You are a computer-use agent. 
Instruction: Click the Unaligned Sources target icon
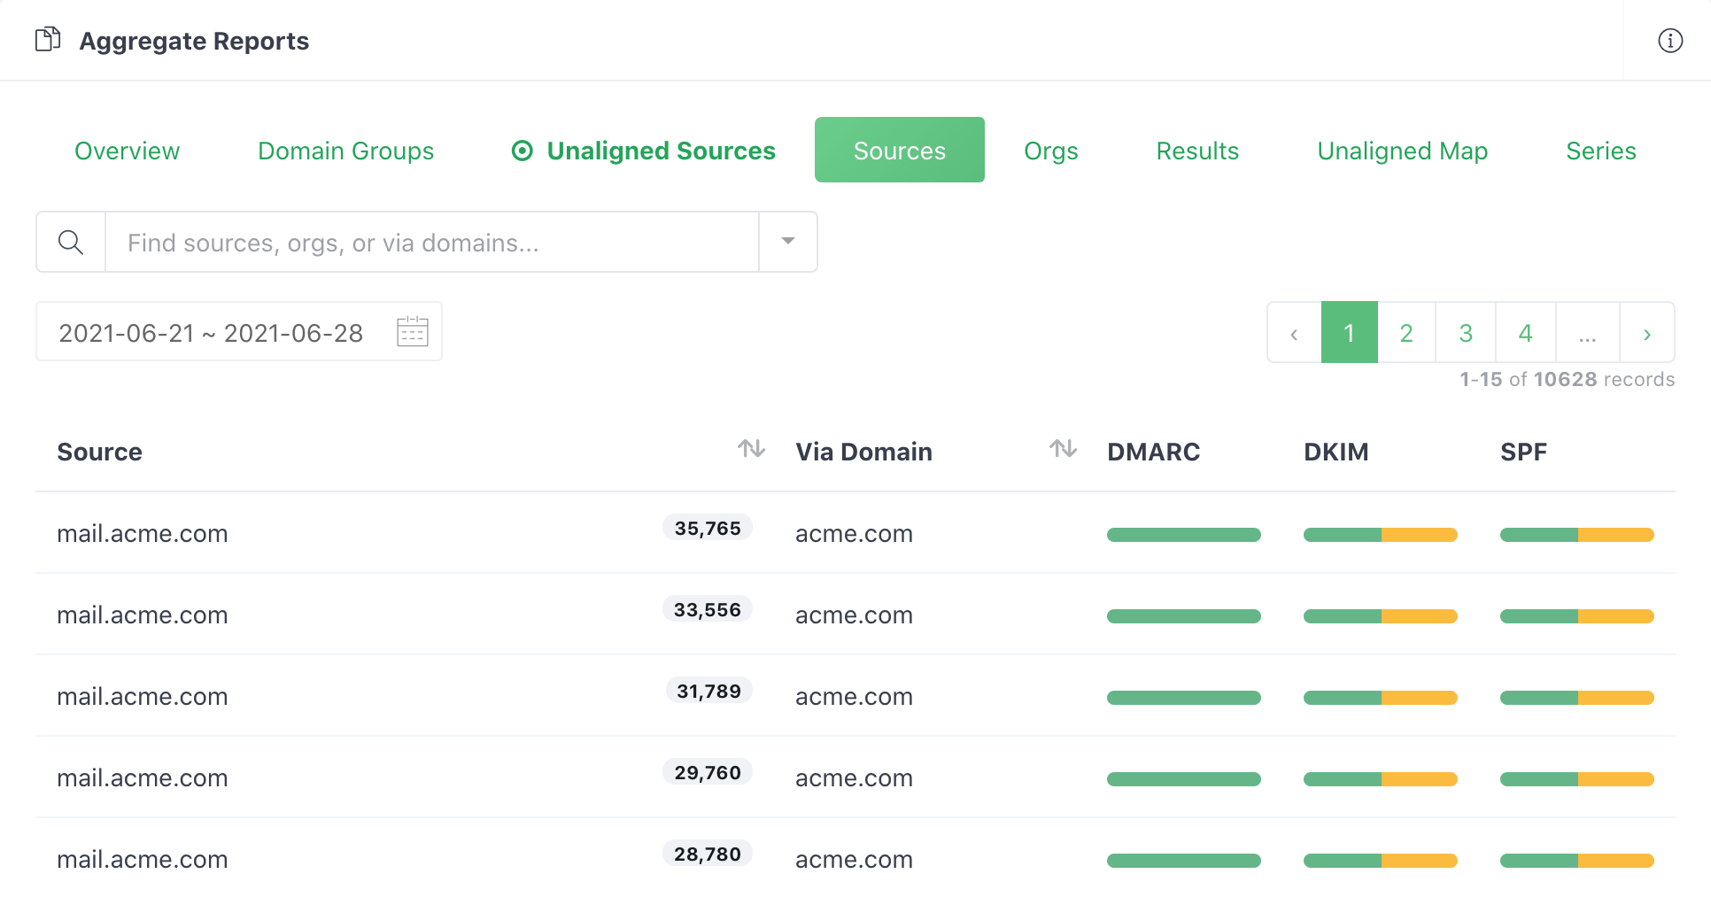523,151
